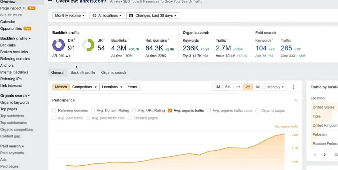Collapse the Performance section chevron

tap(296, 100)
